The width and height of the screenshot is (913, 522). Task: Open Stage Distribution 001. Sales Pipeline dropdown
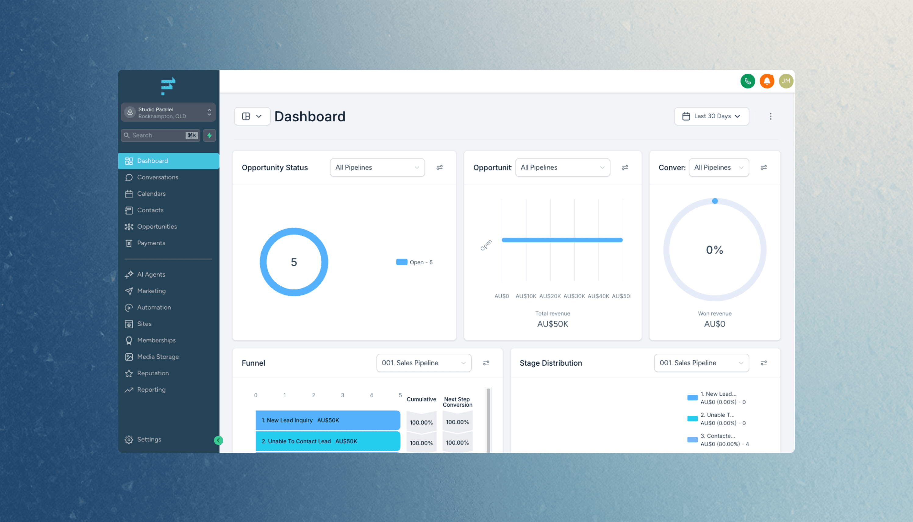[701, 363]
